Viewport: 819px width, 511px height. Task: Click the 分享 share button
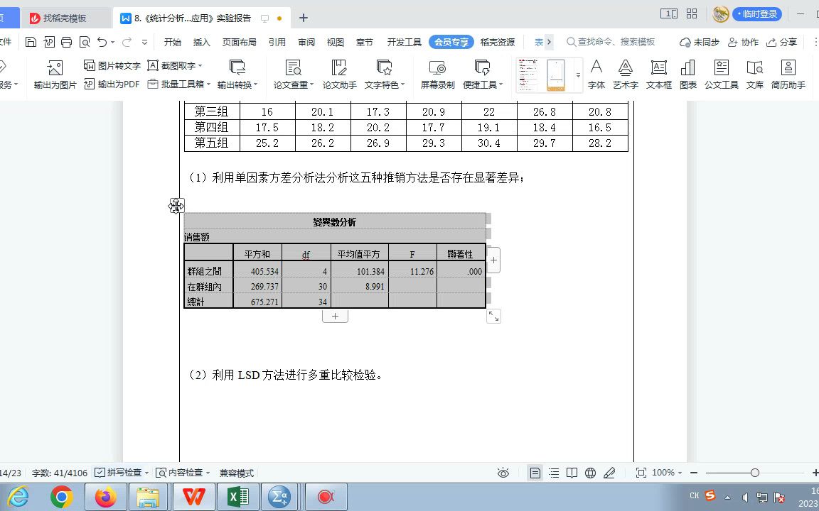tap(781, 42)
